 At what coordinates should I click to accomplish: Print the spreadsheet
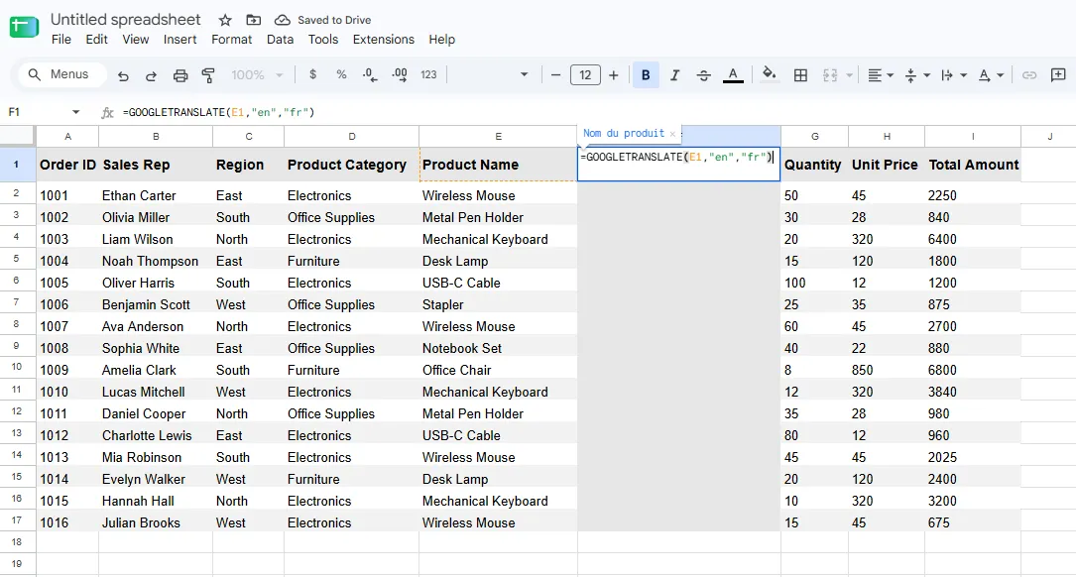[179, 75]
